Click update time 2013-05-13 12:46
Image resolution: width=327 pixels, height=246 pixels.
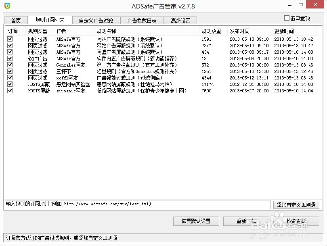click(x=293, y=71)
